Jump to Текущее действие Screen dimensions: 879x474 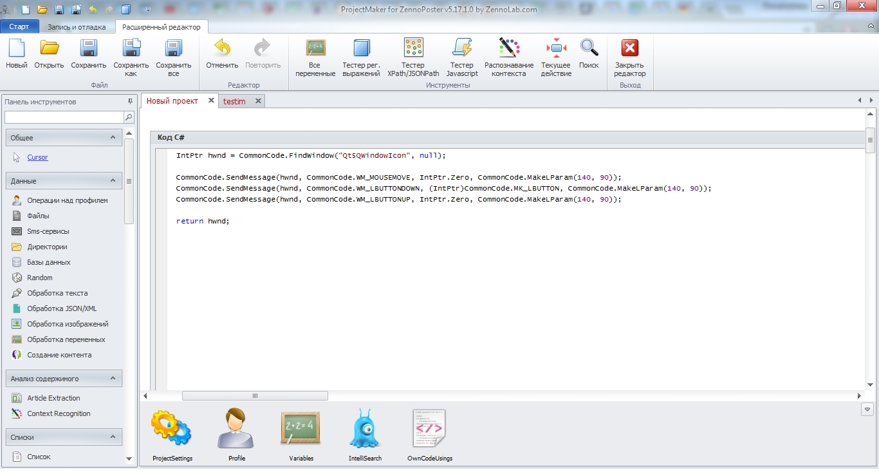pyautogui.click(x=556, y=58)
